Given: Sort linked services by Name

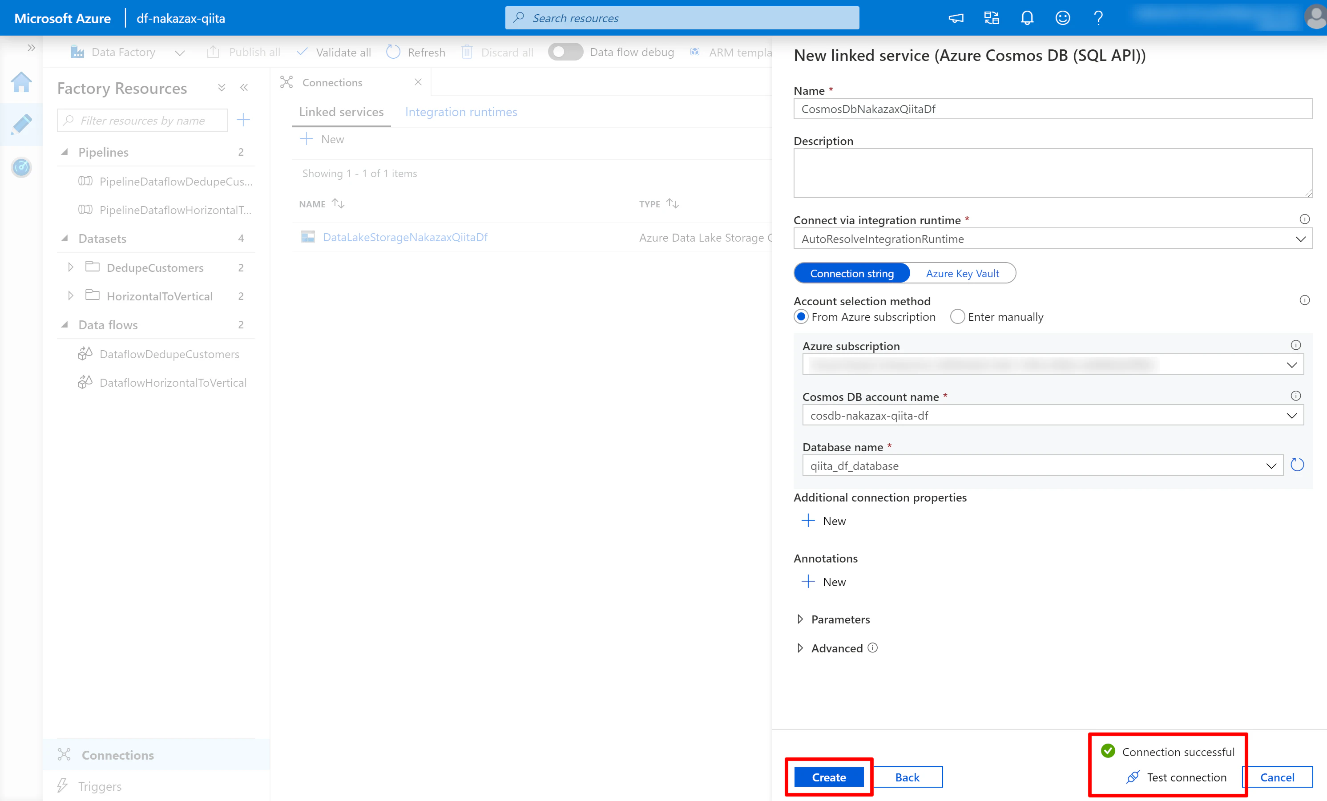Looking at the screenshot, I should click(338, 204).
